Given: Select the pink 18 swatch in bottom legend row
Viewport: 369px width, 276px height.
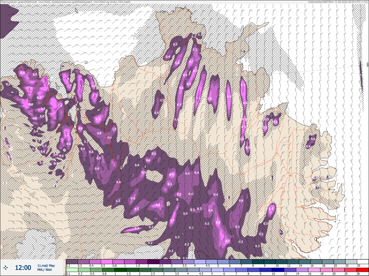Looking at the screenshot, I should [x=326, y=270].
